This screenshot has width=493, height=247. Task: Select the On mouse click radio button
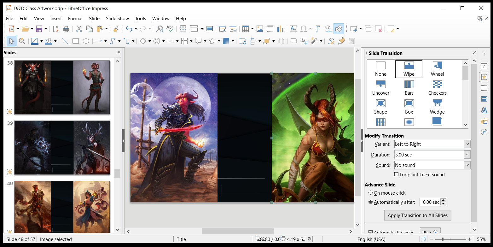370,193
